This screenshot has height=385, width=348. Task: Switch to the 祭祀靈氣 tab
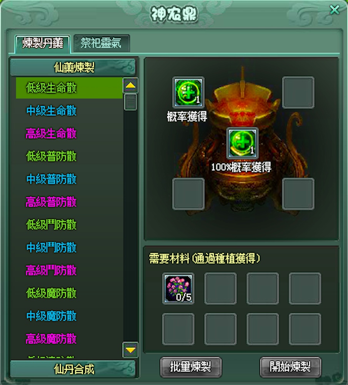(102, 43)
